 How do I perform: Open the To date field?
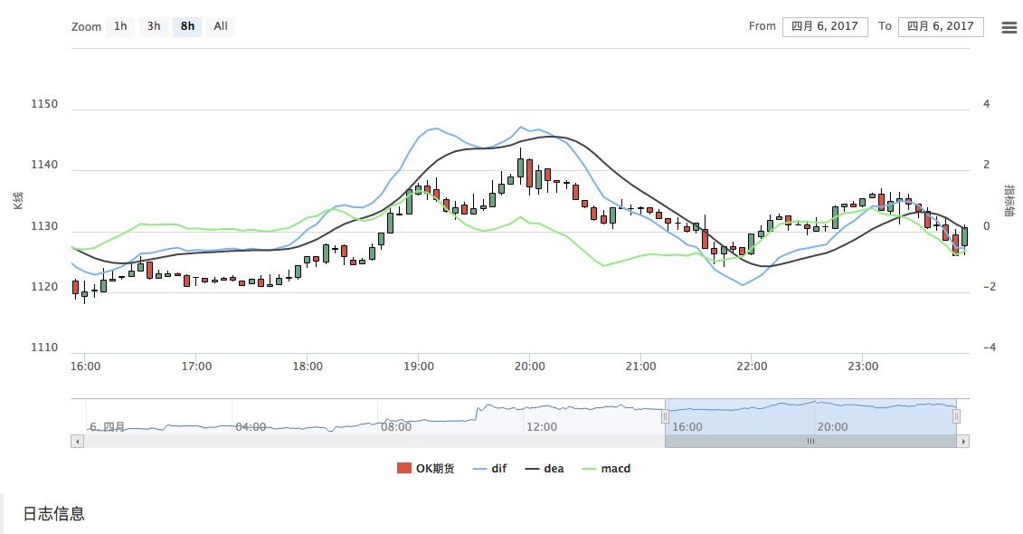941,26
